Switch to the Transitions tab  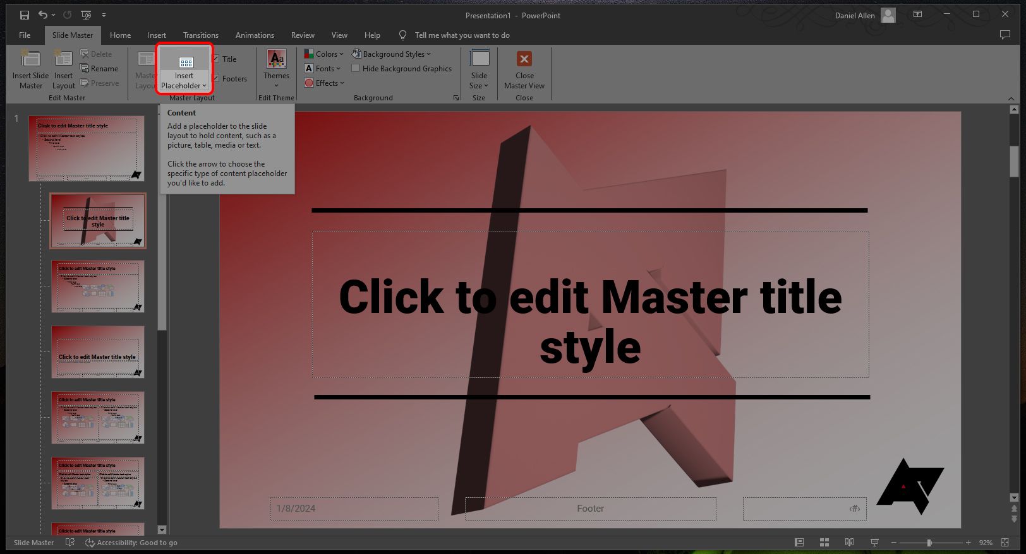point(201,35)
